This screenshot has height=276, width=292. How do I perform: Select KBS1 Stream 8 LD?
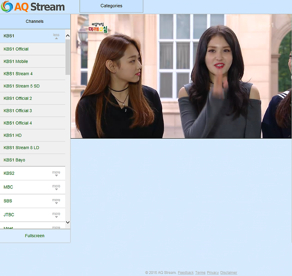tap(32, 148)
